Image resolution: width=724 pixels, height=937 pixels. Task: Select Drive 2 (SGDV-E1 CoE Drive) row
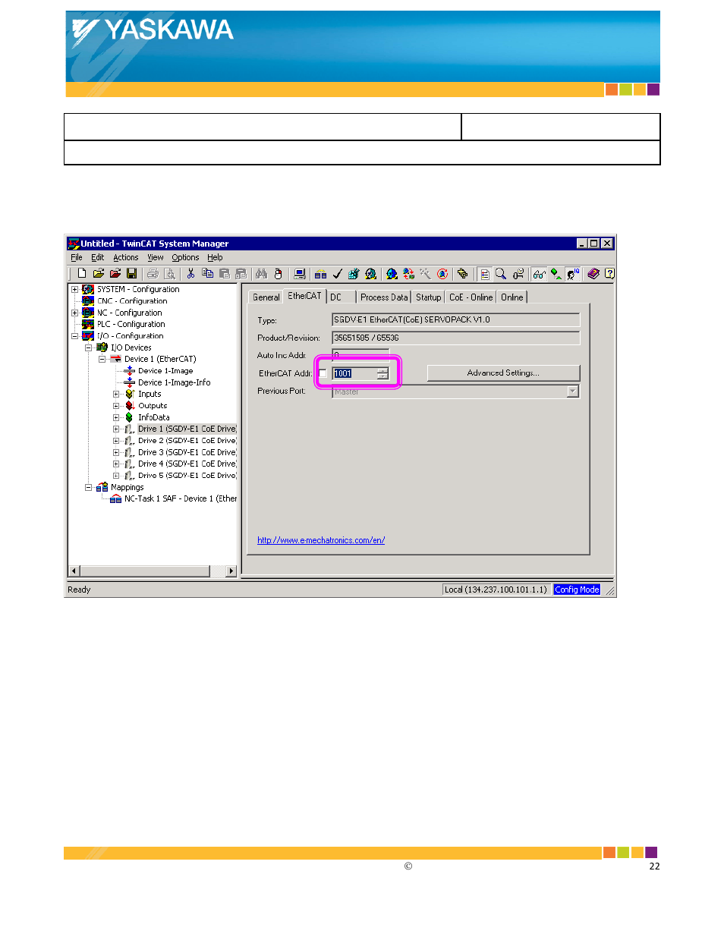pyautogui.click(x=187, y=441)
